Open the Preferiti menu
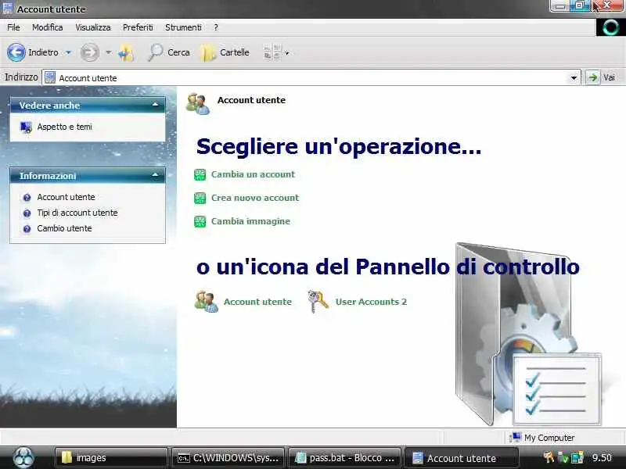 (x=138, y=27)
